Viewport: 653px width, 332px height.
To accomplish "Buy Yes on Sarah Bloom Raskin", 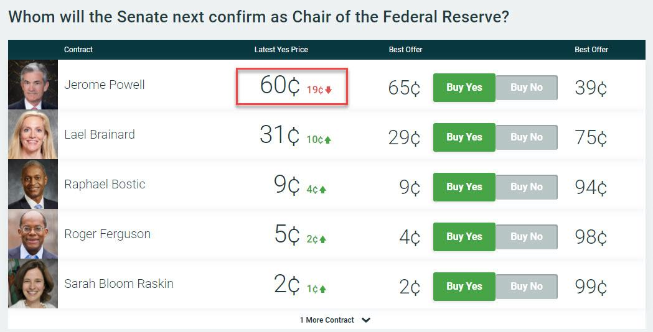I will point(464,287).
